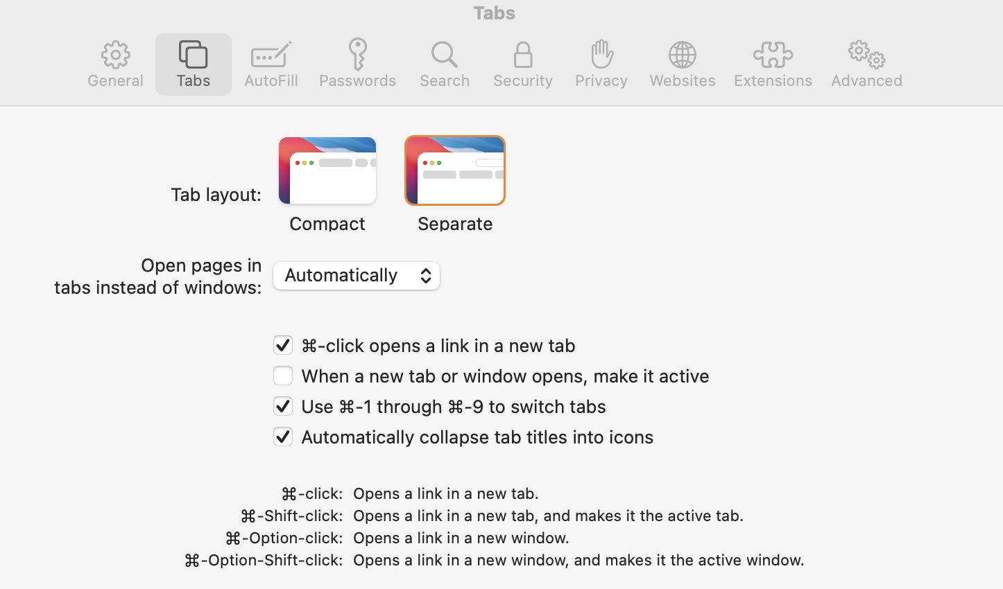Image resolution: width=1003 pixels, height=589 pixels.
Task: Enable make new tab or window active
Action: (283, 376)
